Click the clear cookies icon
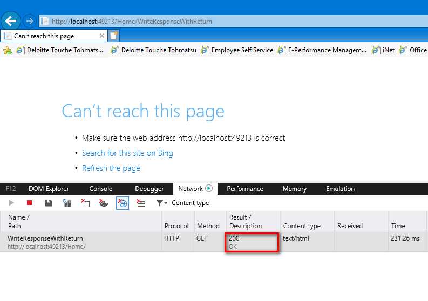Viewport: 428px width, 301px height. tap(104, 203)
